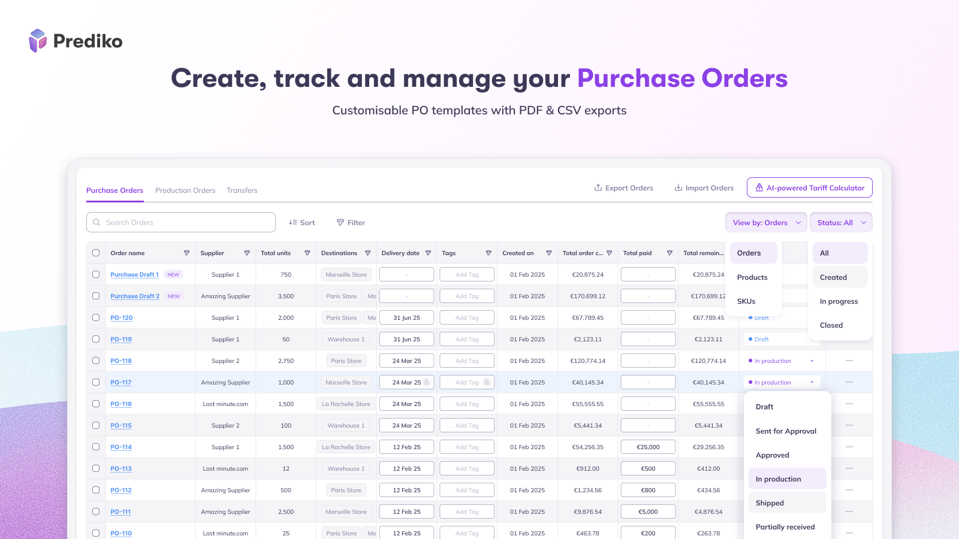
Task: Expand the In production status dropdown for PO-118
Action: [x=782, y=361]
